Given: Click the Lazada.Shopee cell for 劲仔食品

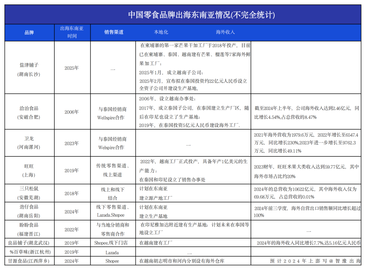Looking at the screenshot, I should 112,215.
